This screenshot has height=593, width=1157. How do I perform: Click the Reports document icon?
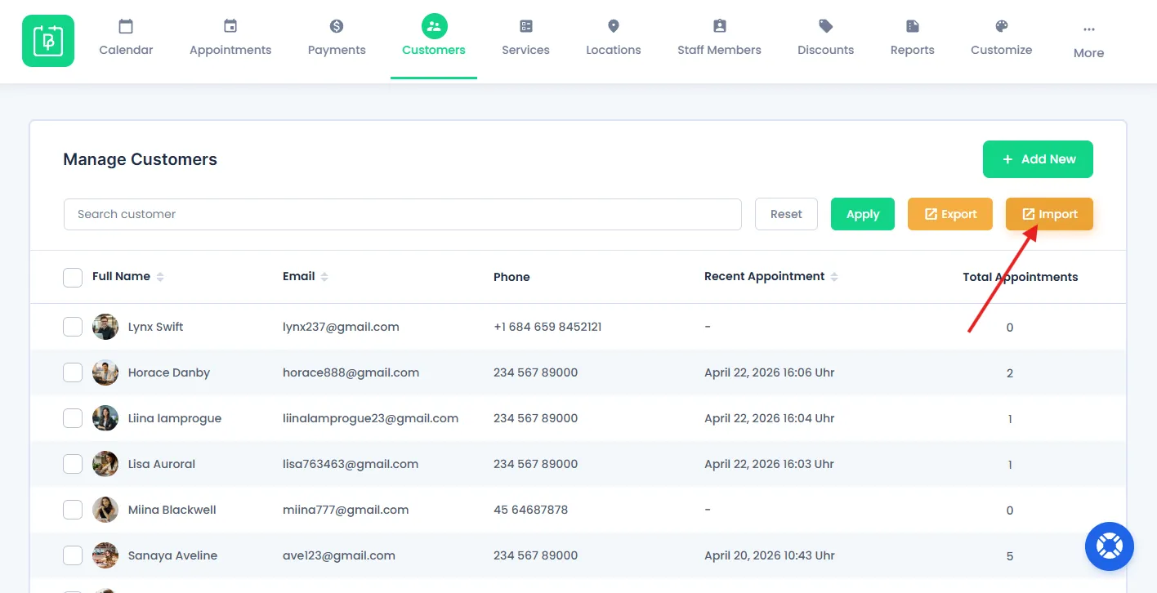click(x=913, y=26)
